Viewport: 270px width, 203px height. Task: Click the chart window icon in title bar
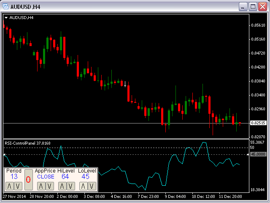tap(6, 6)
